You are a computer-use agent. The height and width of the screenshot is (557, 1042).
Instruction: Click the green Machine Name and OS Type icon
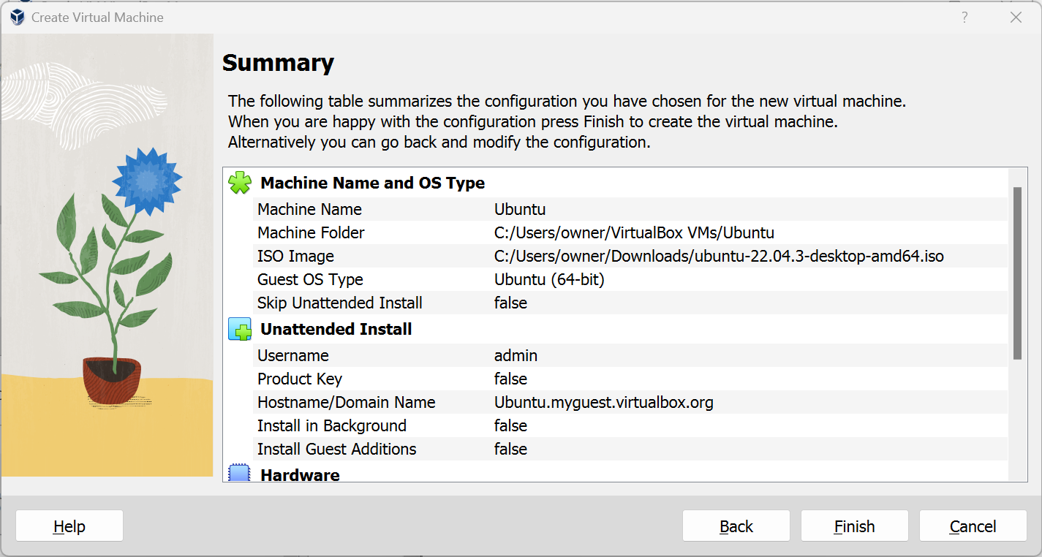point(240,183)
